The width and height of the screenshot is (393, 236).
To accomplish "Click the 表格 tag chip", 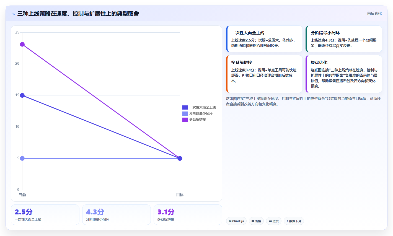I will click(x=256, y=221).
